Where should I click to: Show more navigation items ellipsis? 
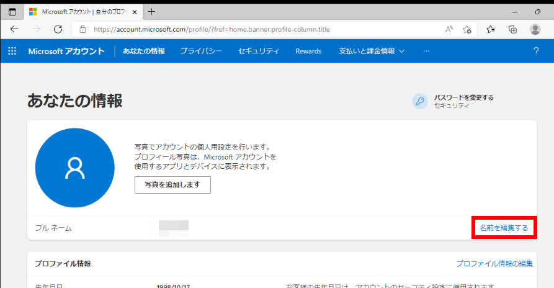pyautogui.click(x=426, y=52)
